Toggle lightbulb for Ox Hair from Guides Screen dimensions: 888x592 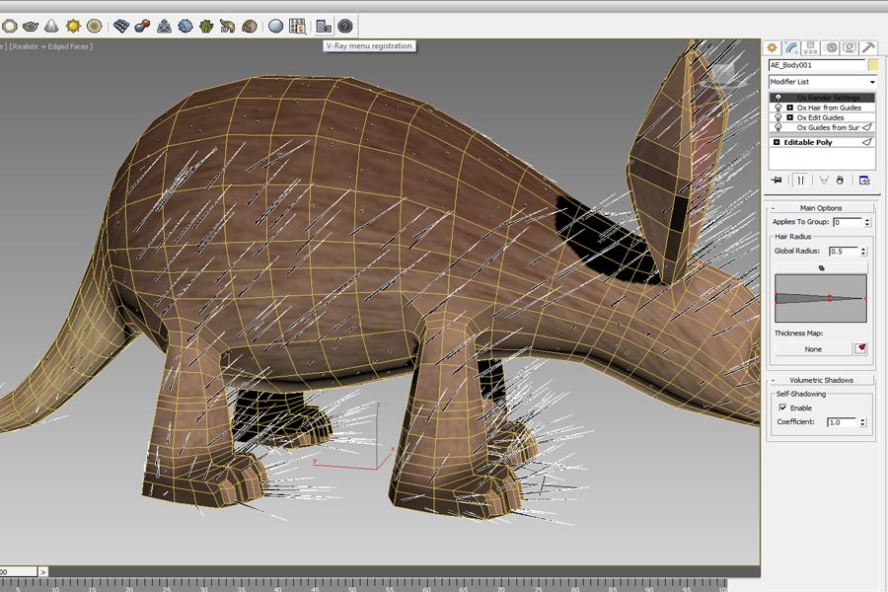coord(777,108)
